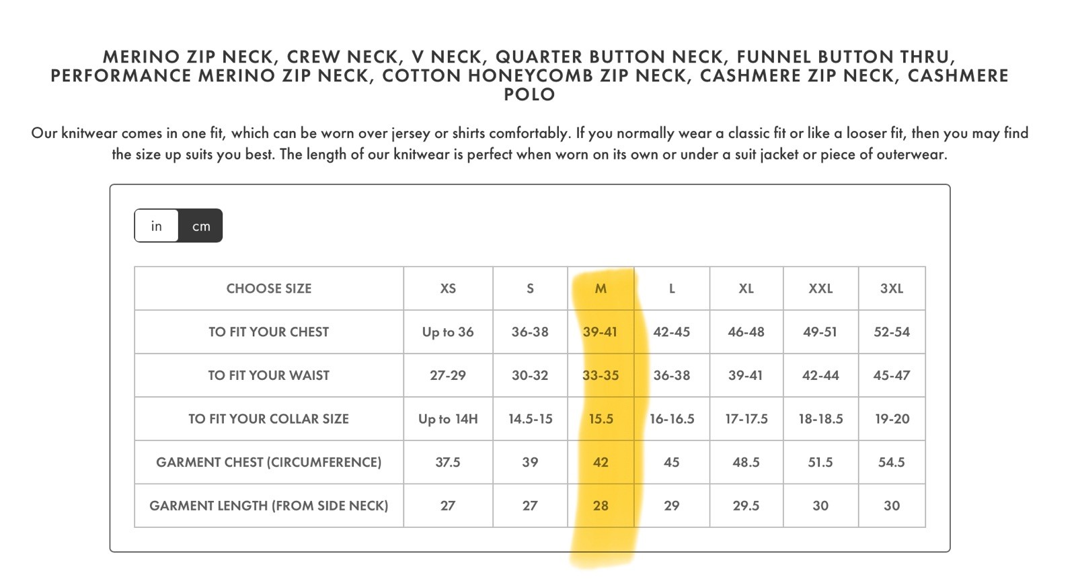Switch units to 'cm' toggle
The image size is (1076, 579).
click(200, 226)
